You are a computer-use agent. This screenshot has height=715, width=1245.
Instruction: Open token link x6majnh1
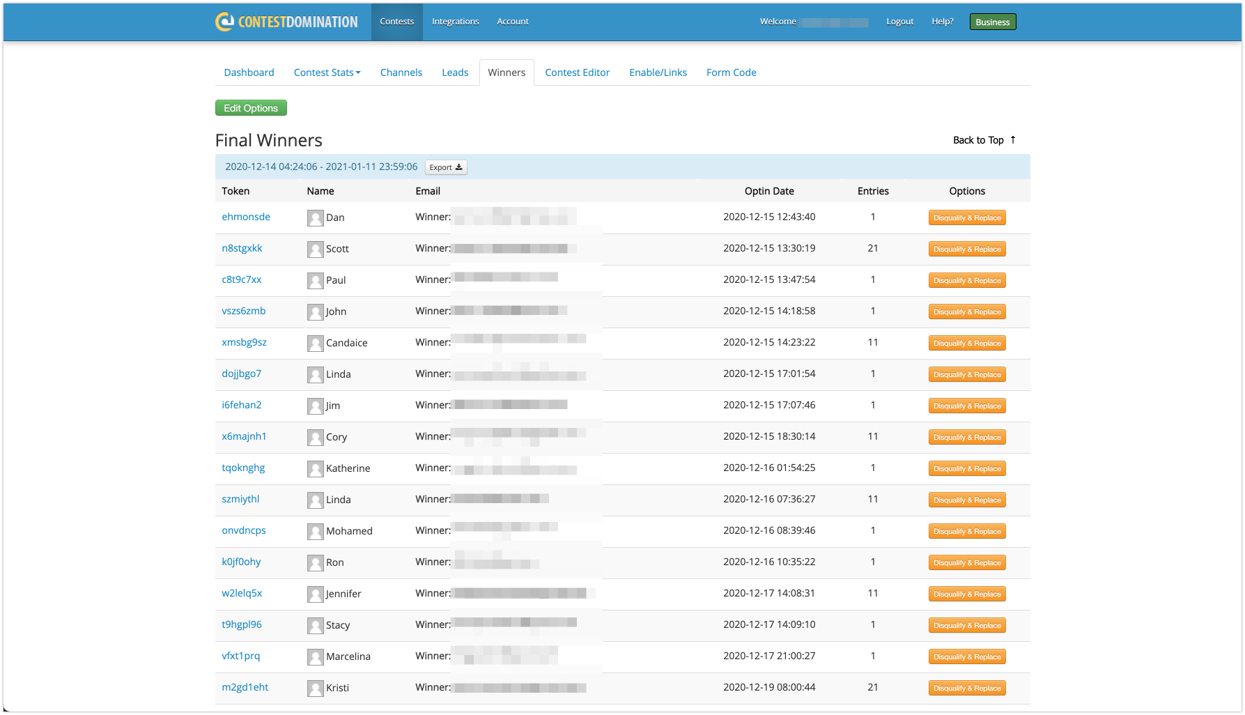coord(244,436)
